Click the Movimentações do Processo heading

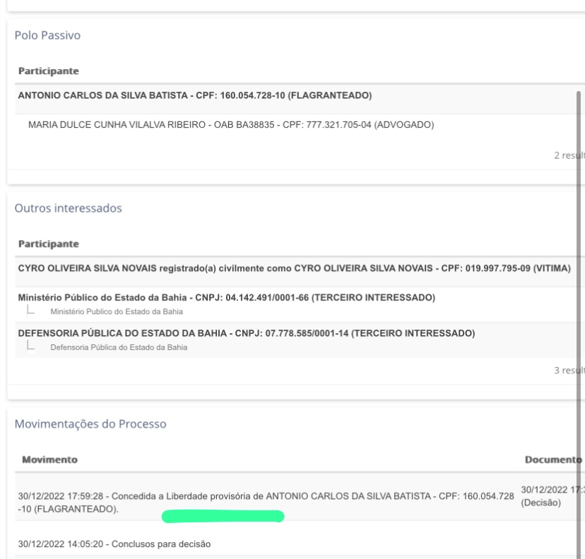click(85, 423)
